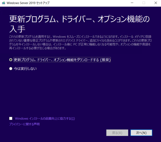Viewport: 161px width, 142px height.
Task: Select the ダウンロードする (推奨) radio button
Action: point(11,60)
